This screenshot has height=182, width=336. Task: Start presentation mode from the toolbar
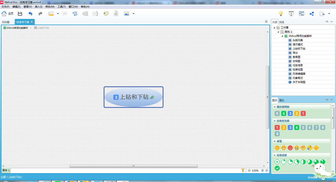(x=291, y=13)
